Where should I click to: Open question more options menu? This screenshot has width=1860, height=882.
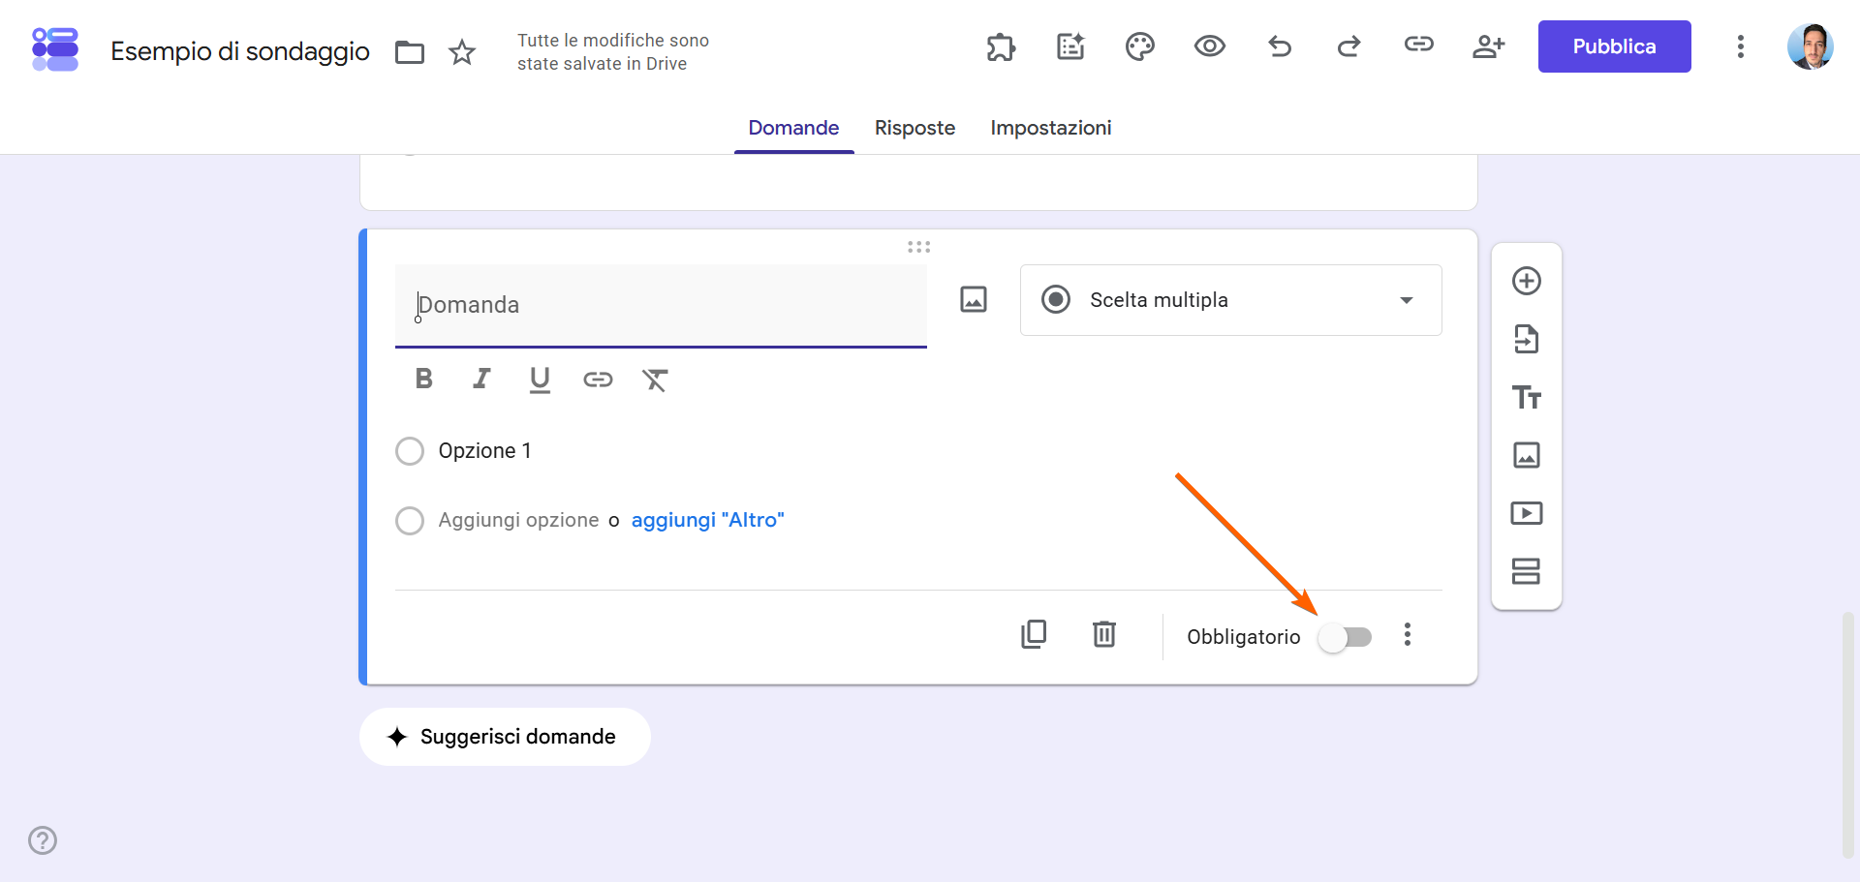coord(1408,635)
